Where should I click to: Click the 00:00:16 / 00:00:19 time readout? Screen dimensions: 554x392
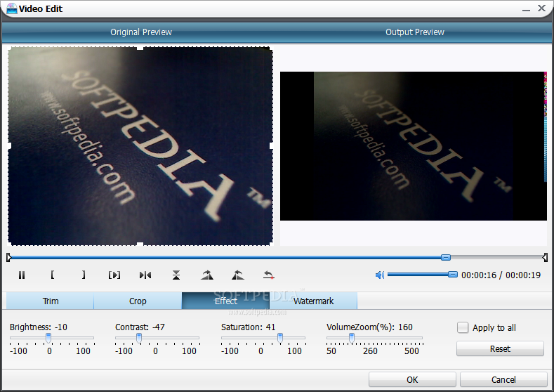click(x=501, y=275)
